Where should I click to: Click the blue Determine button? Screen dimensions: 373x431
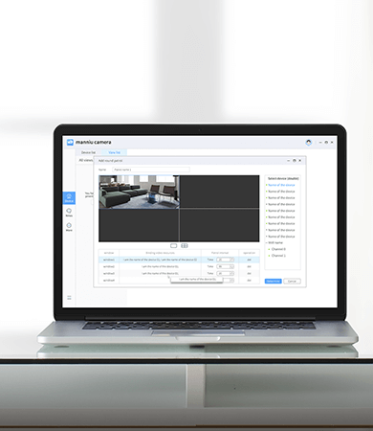[x=274, y=281]
